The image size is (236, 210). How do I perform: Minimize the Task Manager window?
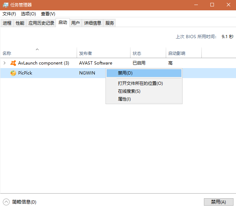point(196,5)
